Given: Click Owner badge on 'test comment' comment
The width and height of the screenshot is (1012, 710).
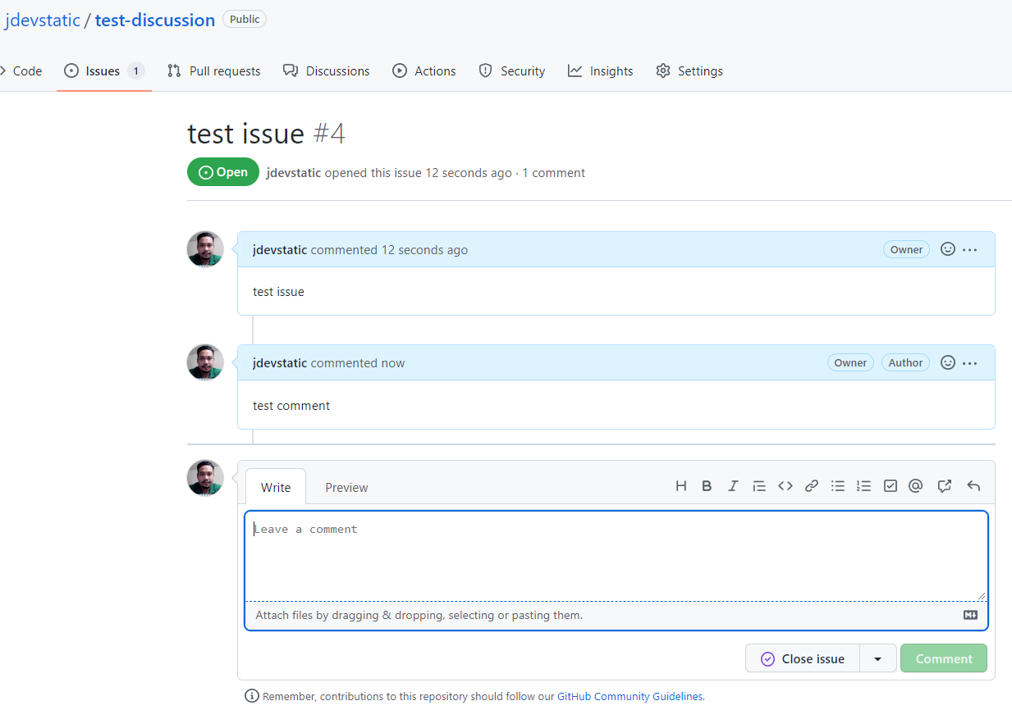Looking at the screenshot, I should click(850, 362).
